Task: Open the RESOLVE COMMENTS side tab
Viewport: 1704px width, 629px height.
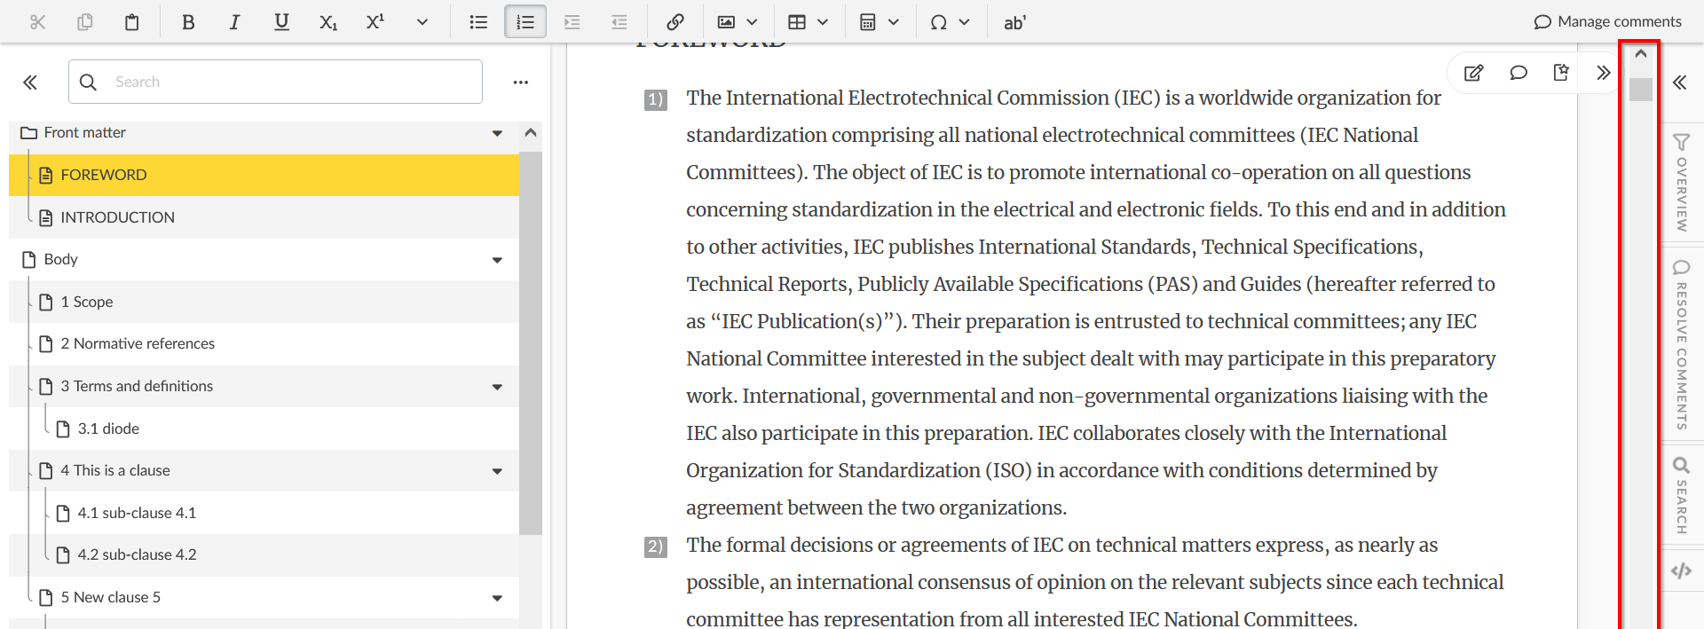Action: (1681, 345)
